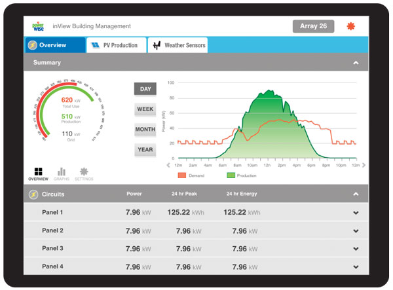Screen dimensions: 393x290
Task: Select the DAY time range
Action: click(145, 89)
